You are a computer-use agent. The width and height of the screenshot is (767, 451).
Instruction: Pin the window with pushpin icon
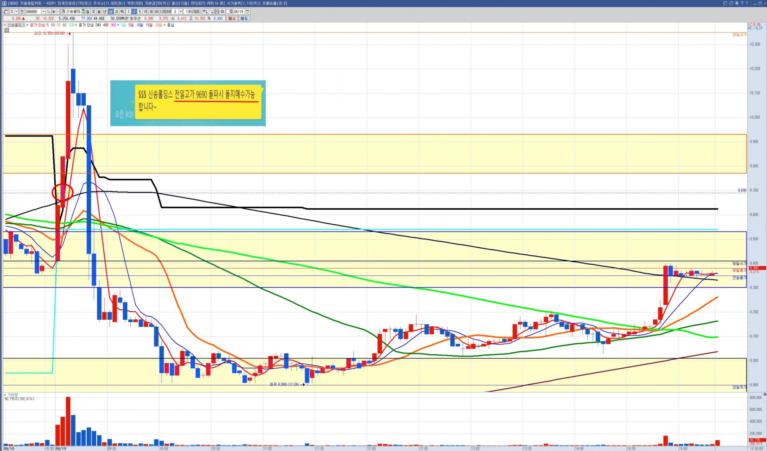click(737, 3)
